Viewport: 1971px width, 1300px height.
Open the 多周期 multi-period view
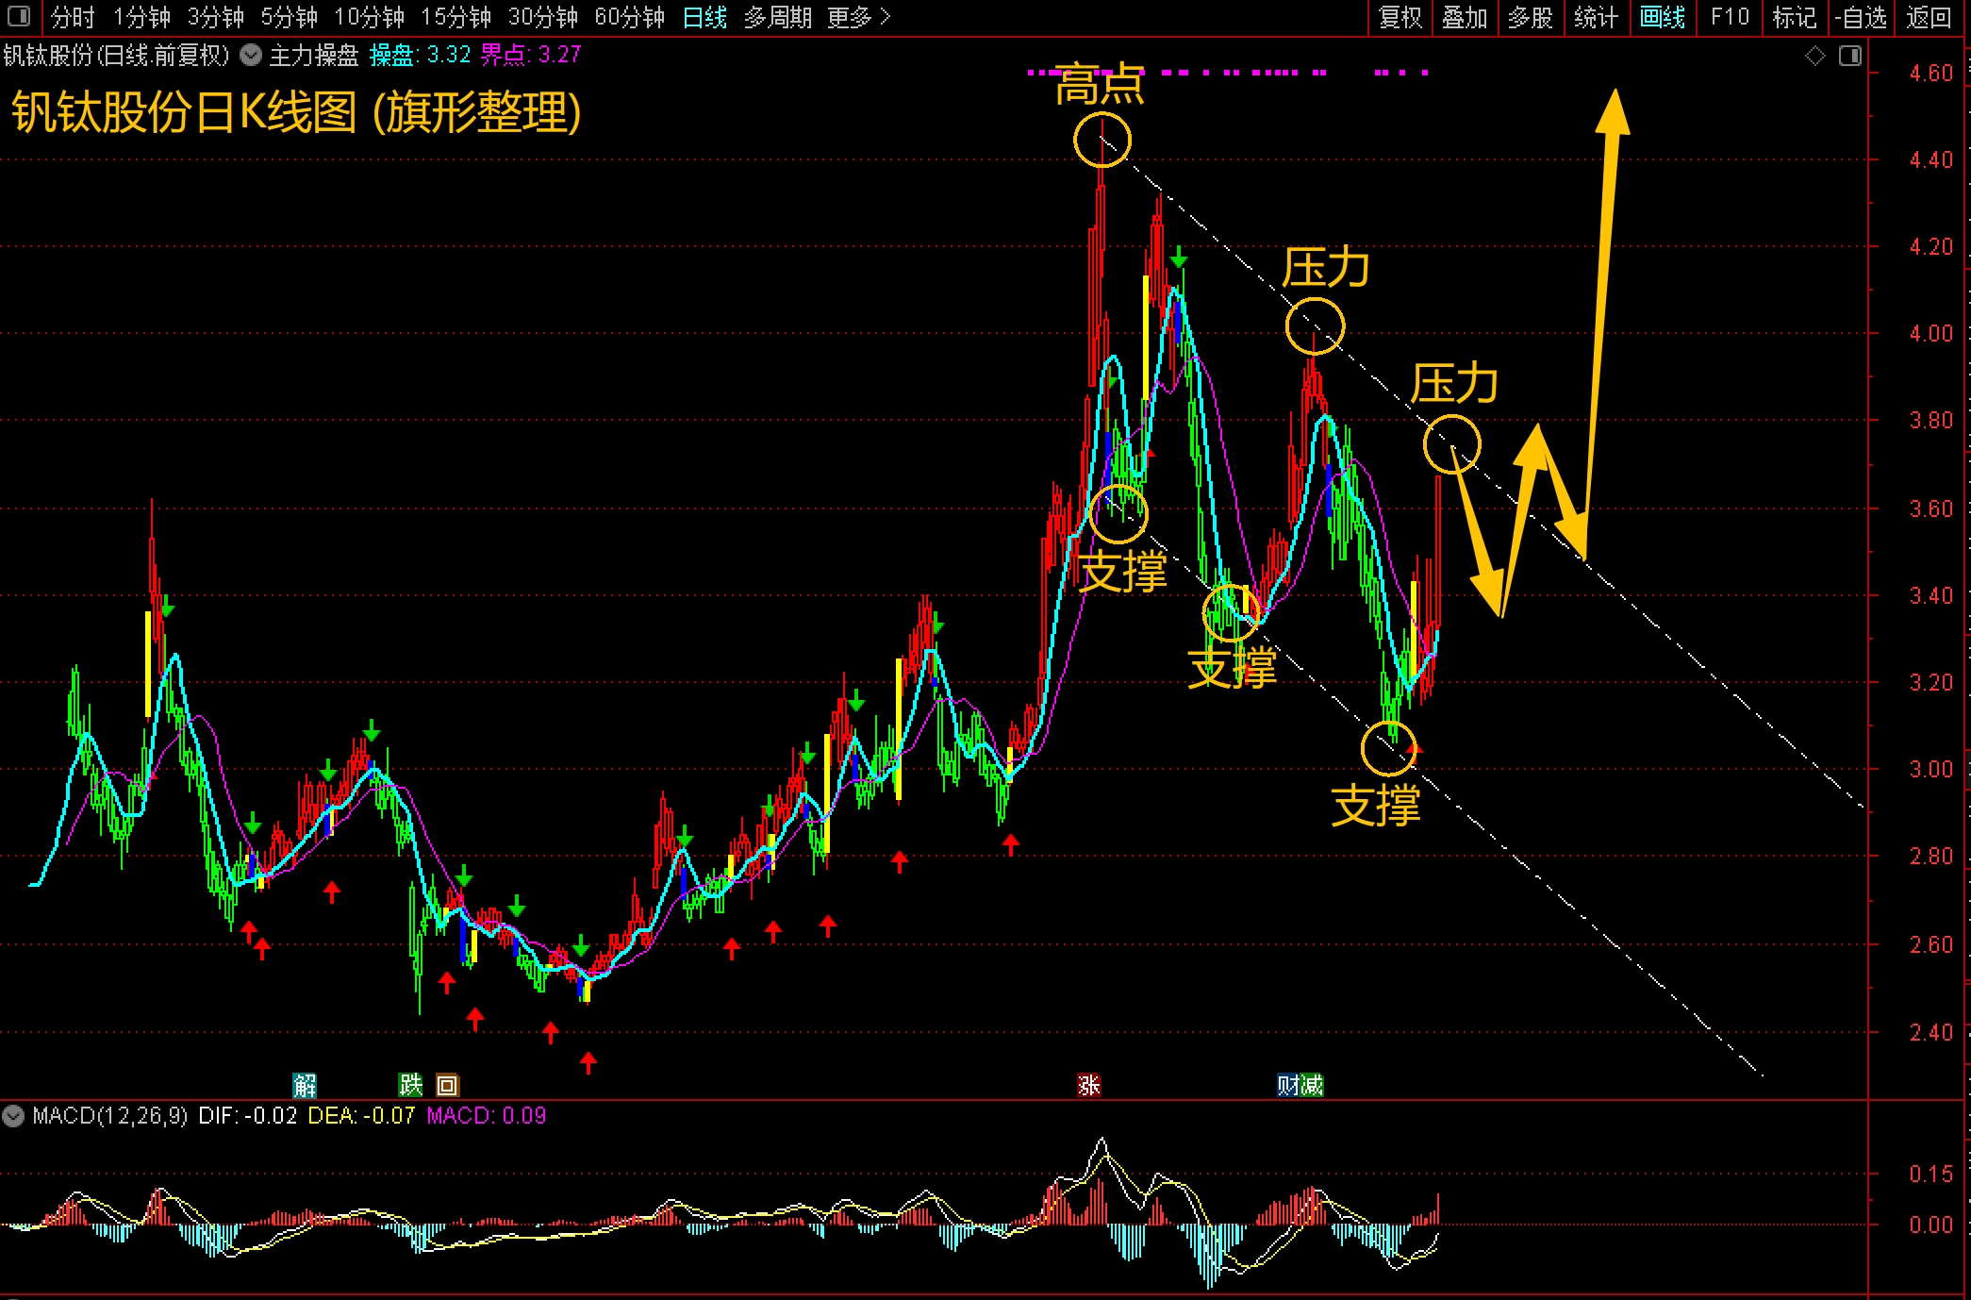click(777, 17)
